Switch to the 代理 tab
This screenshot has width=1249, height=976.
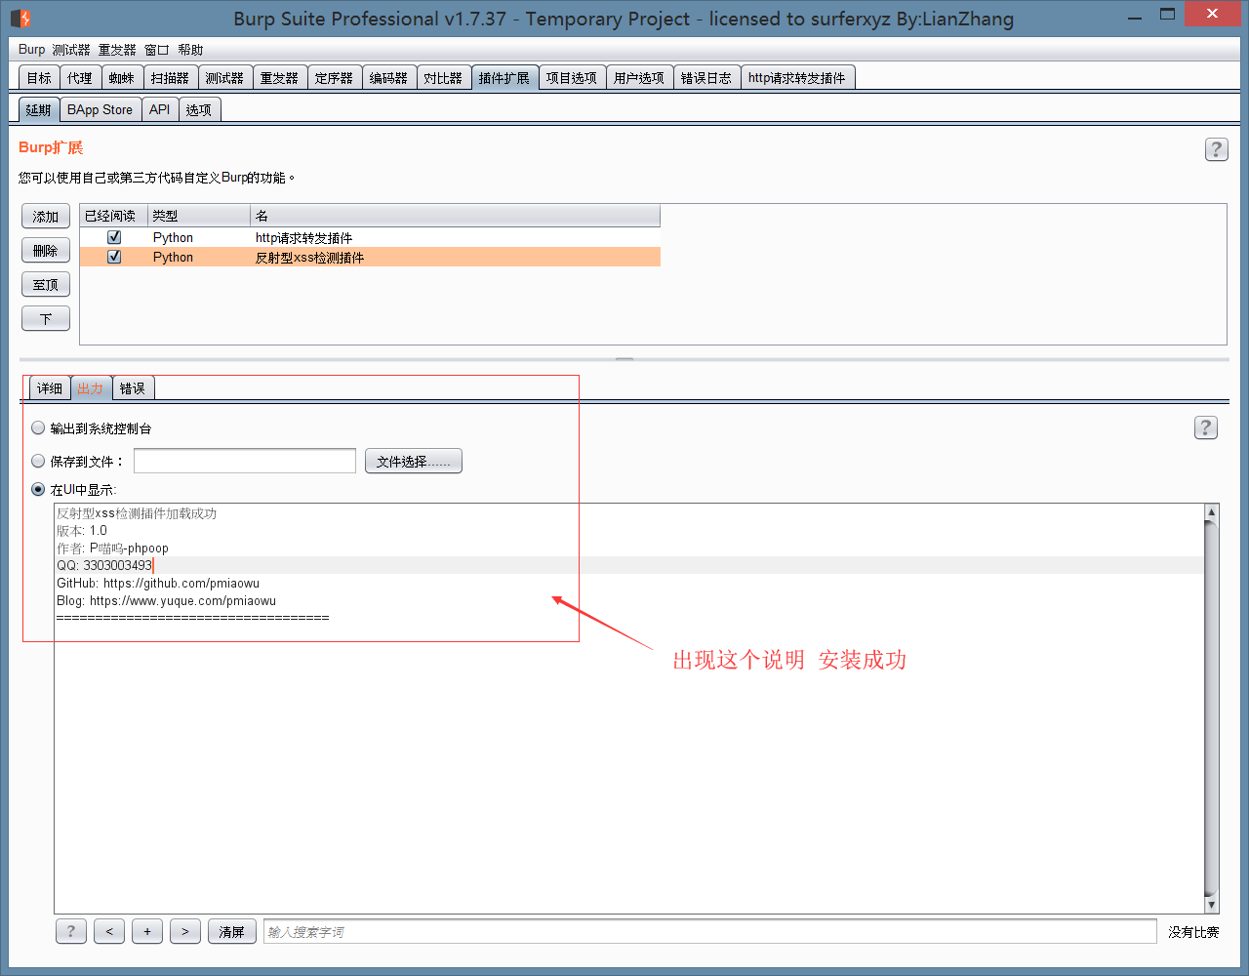(80, 78)
